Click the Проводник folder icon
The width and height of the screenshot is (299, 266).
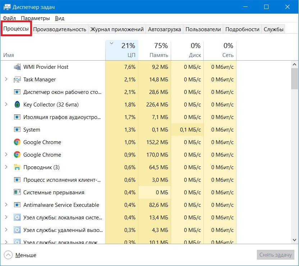(17, 167)
